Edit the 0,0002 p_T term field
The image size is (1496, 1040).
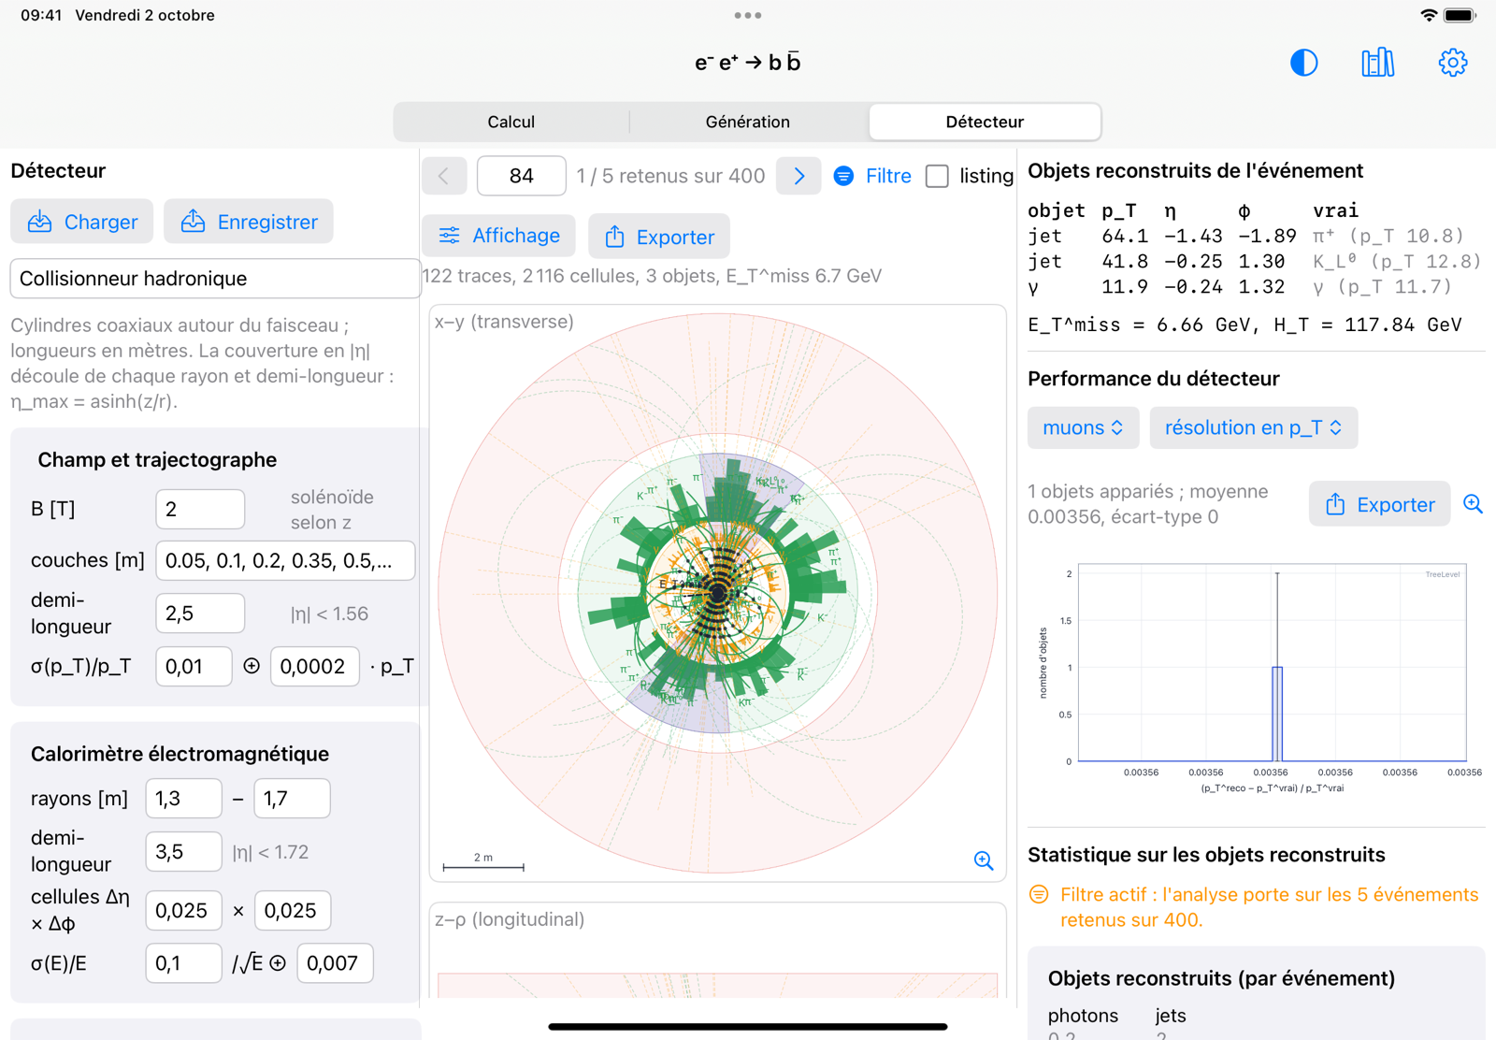(x=315, y=666)
